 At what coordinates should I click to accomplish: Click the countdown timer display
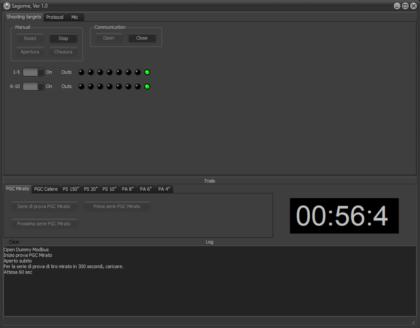click(x=344, y=216)
